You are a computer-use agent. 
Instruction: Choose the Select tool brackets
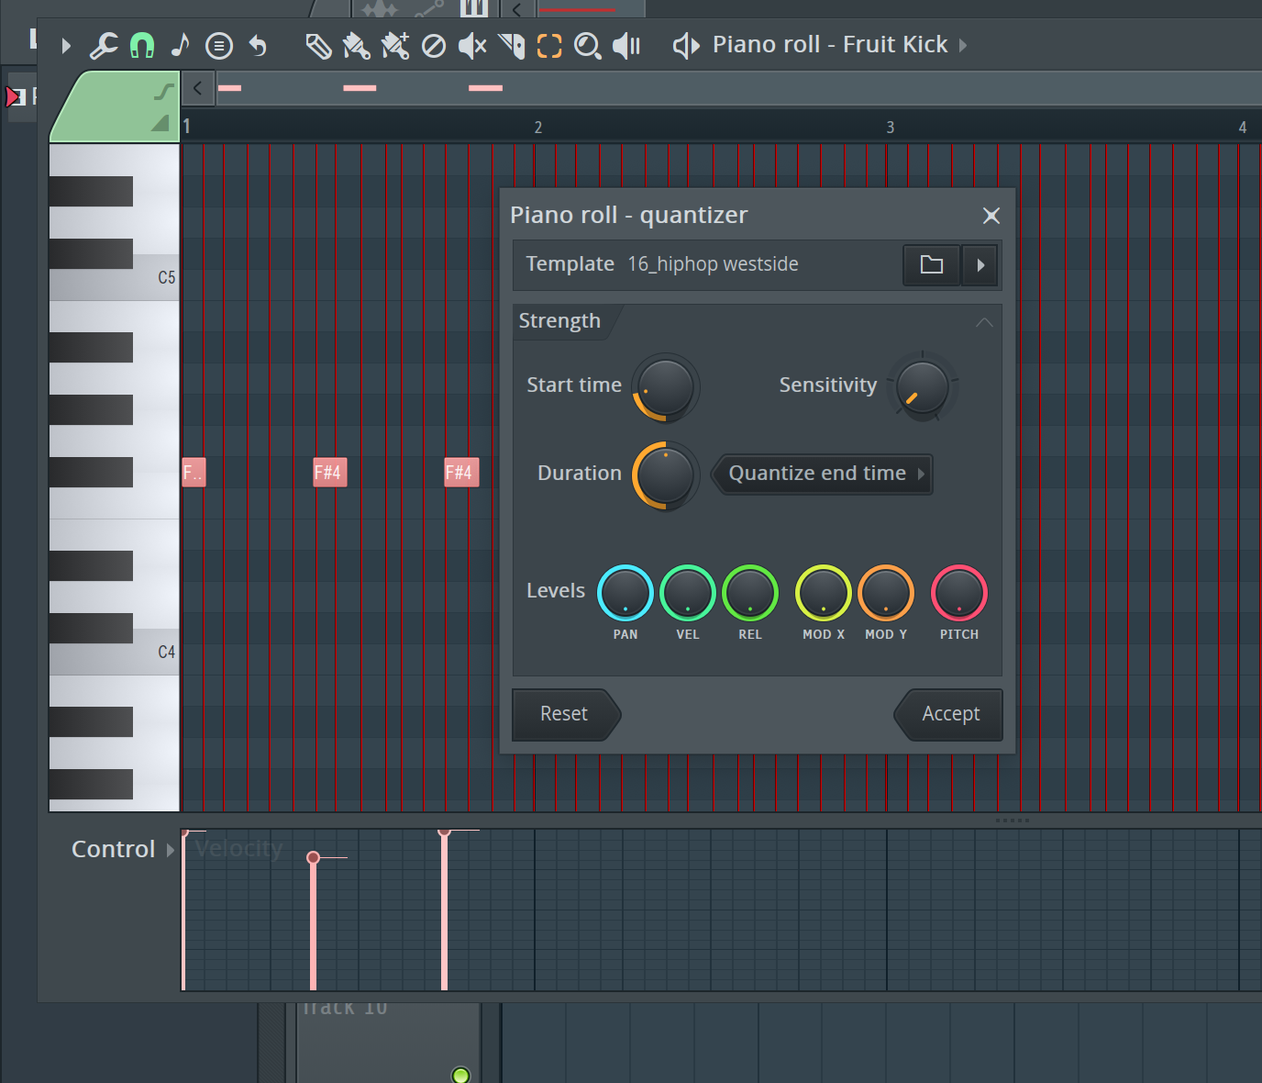(x=549, y=45)
